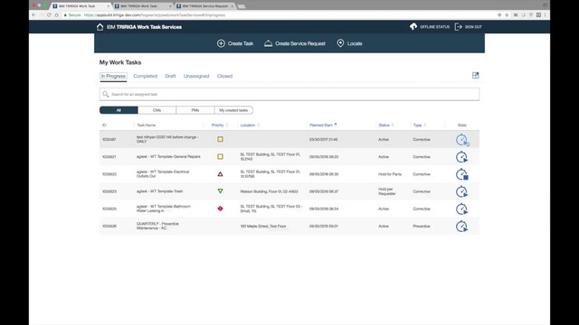Toggle the card layout view icon
This screenshot has height=325, width=579.
475,76
